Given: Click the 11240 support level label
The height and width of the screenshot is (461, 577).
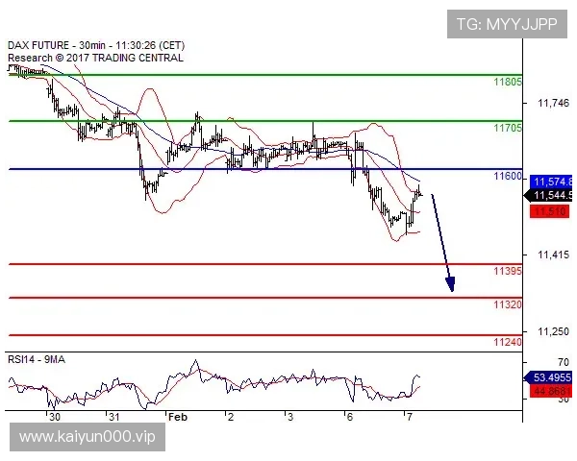Looking at the screenshot, I should (x=508, y=342).
